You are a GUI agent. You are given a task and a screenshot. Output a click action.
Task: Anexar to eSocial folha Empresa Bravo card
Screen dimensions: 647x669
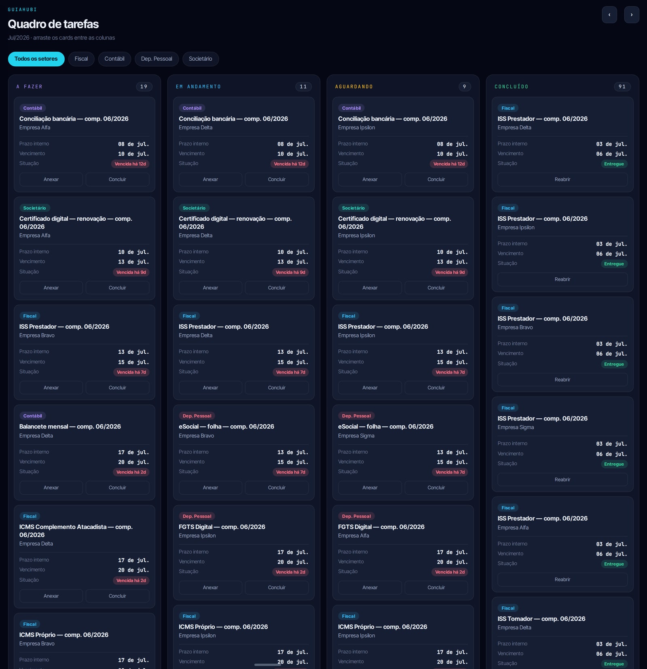pyautogui.click(x=210, y=488)
